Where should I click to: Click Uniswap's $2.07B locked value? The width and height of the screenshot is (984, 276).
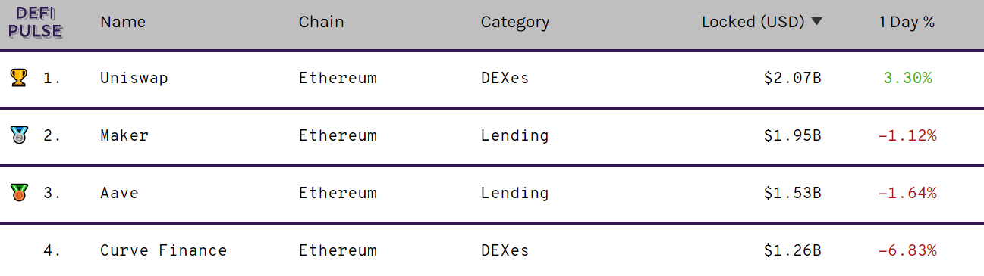point(793,78)
